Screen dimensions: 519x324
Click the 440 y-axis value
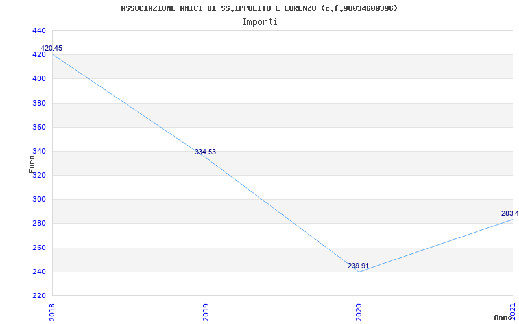click(x=39, y=30)
